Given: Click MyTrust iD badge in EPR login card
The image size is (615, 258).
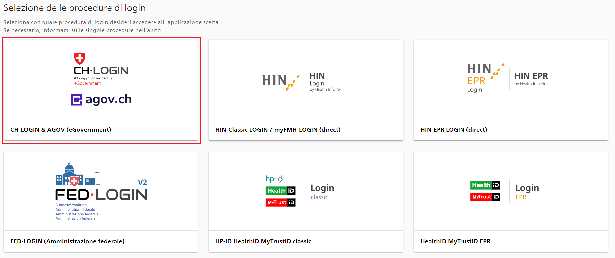Looking at the screenshot, I should tap(485, 197).
